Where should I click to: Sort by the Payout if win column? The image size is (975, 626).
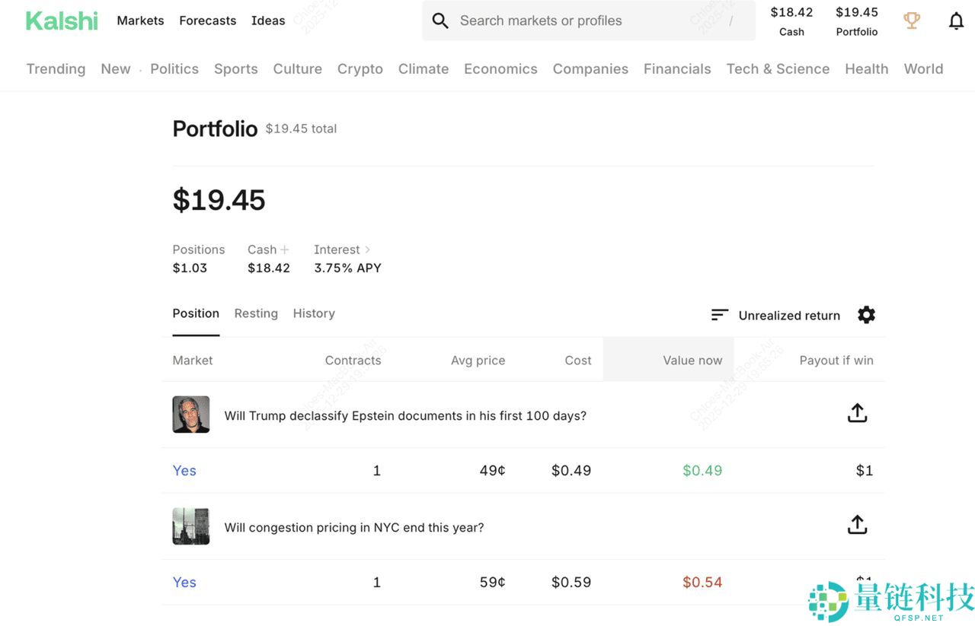point(836,361)
